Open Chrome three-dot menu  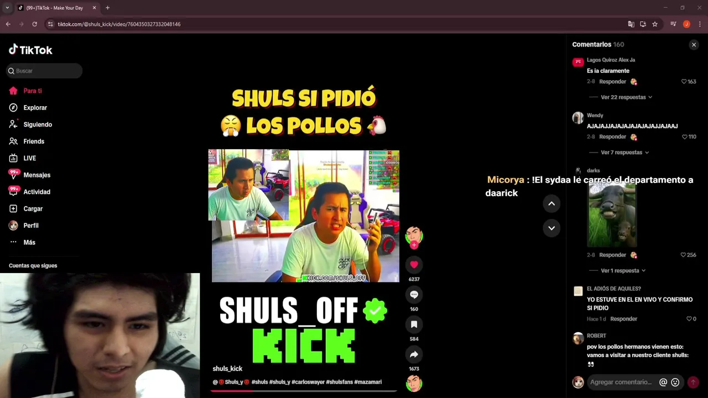pos(700,24)
